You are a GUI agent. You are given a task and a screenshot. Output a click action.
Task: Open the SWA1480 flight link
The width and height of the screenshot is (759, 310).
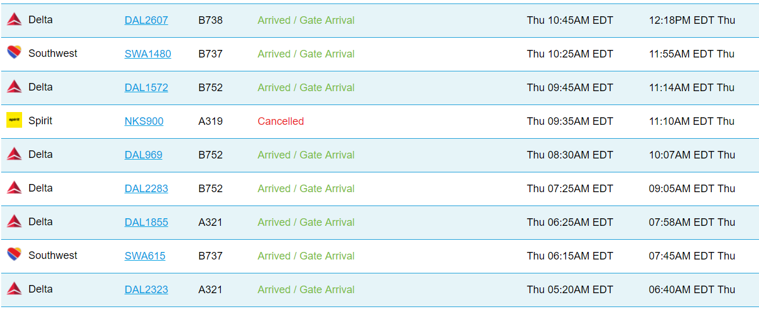click(x=148, y=54)
